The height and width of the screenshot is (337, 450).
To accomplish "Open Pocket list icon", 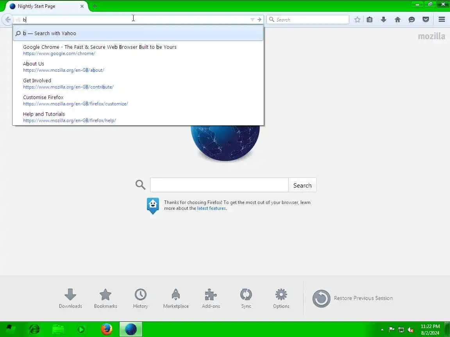I will pyautogui.click(x=426, y=20).
